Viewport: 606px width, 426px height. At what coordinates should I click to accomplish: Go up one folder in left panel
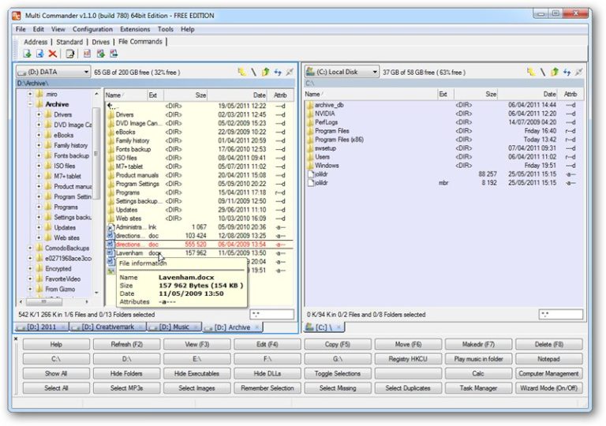tap(267, 72)
